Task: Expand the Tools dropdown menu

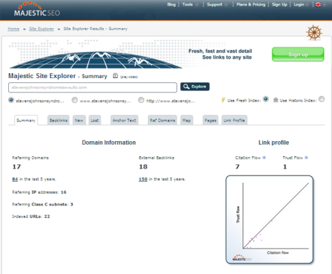Action: point(190,5)
